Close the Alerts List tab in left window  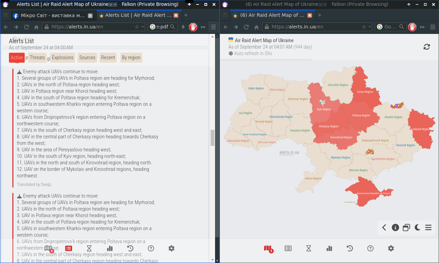[176, 15]
